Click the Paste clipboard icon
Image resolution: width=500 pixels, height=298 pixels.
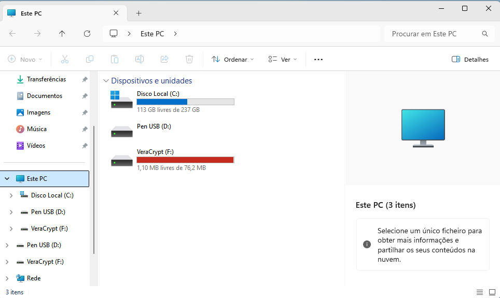[115, 60]
